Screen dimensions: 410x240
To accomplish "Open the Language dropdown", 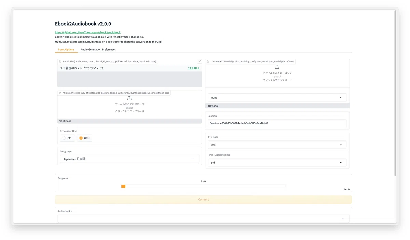I will 129,159.
